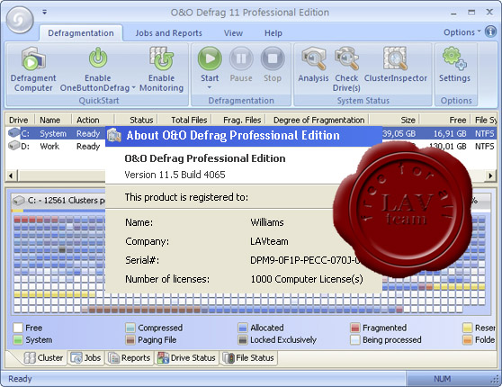
Task: Open the Options dropdown menu
Action: point(462,32)
